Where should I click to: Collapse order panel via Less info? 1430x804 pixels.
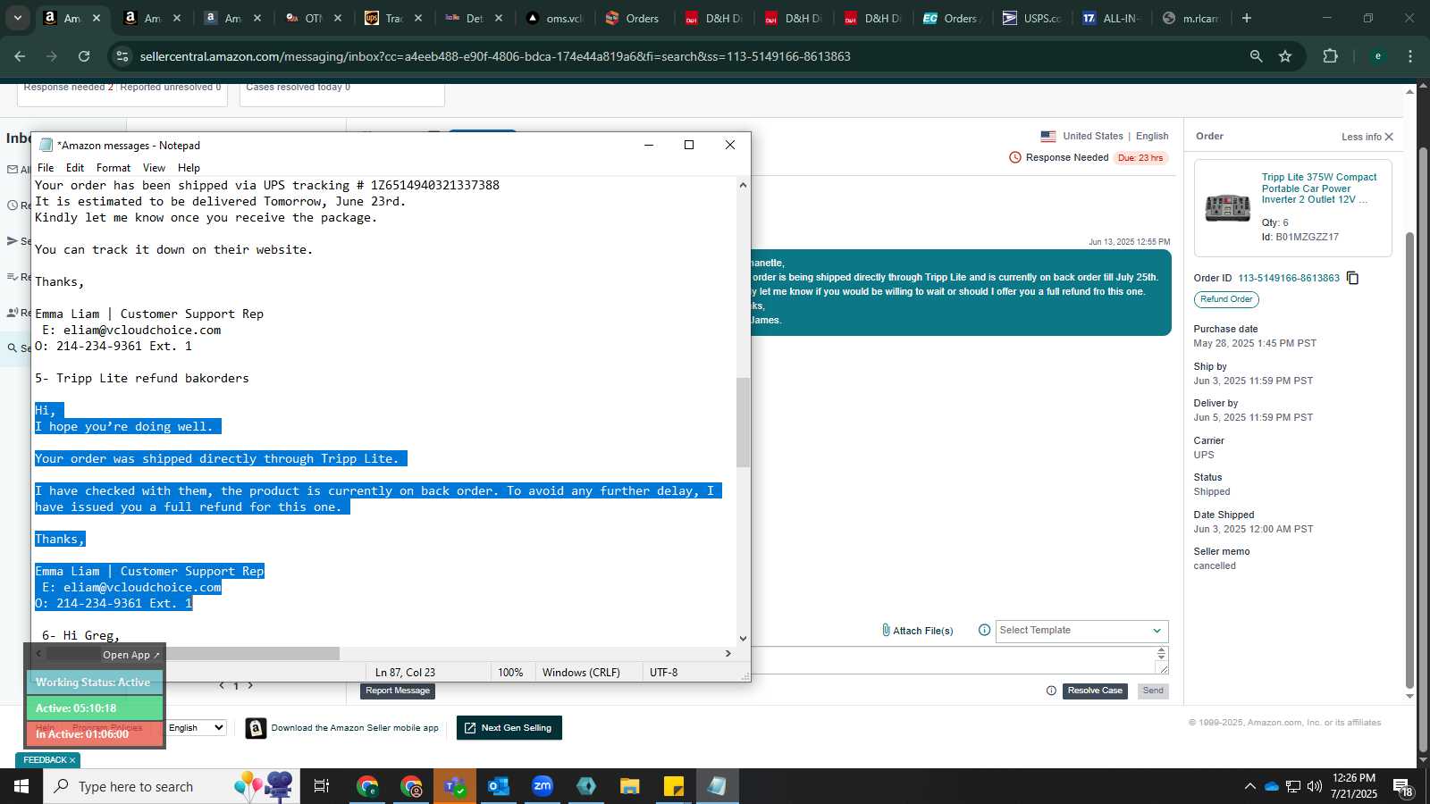pyautogui.click(x=1367, y=137)
